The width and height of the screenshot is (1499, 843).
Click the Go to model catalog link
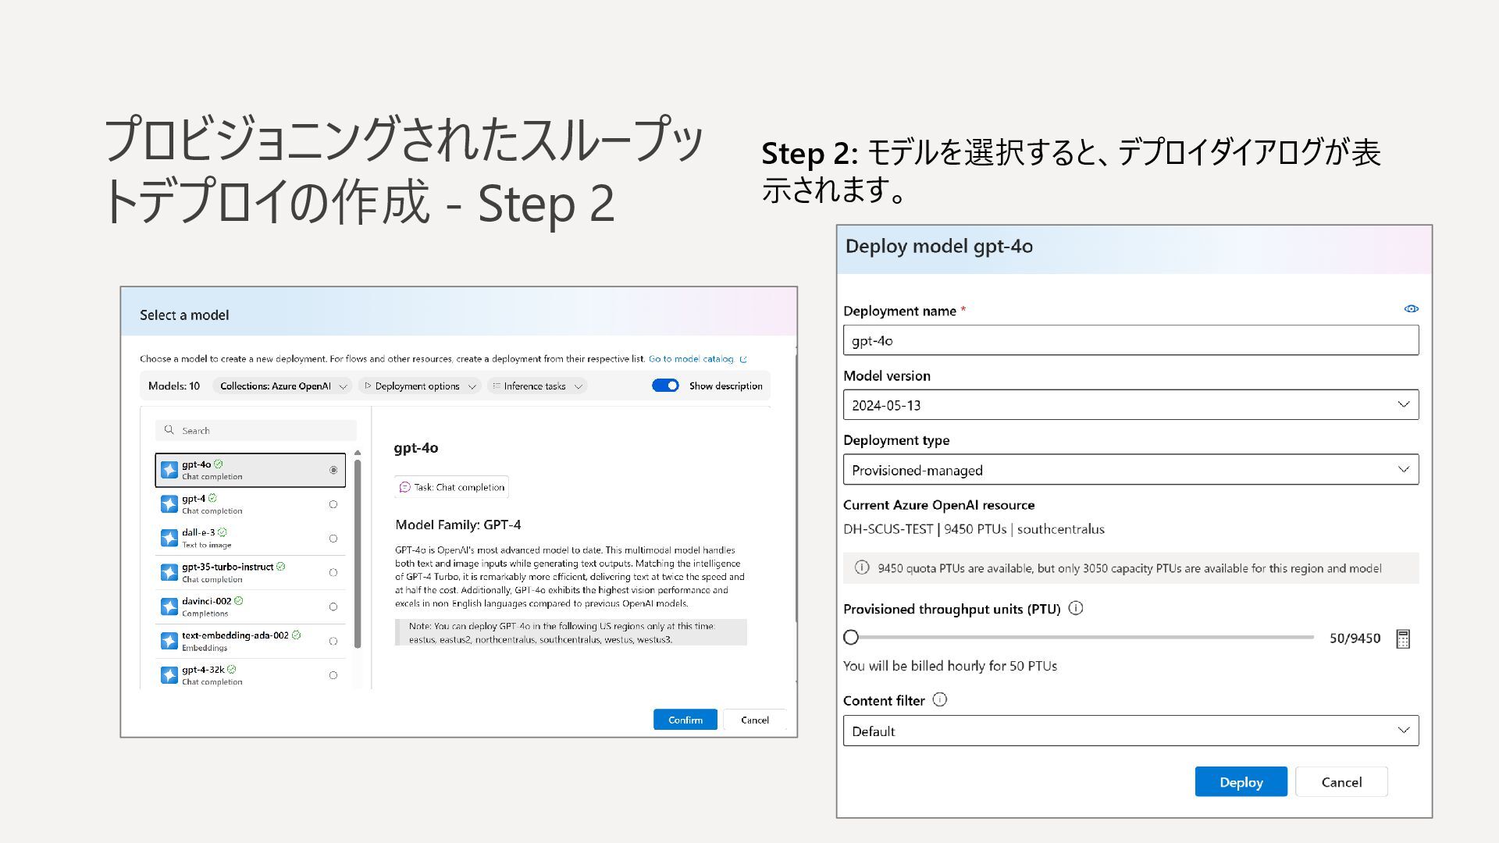[x=690, y=359]
